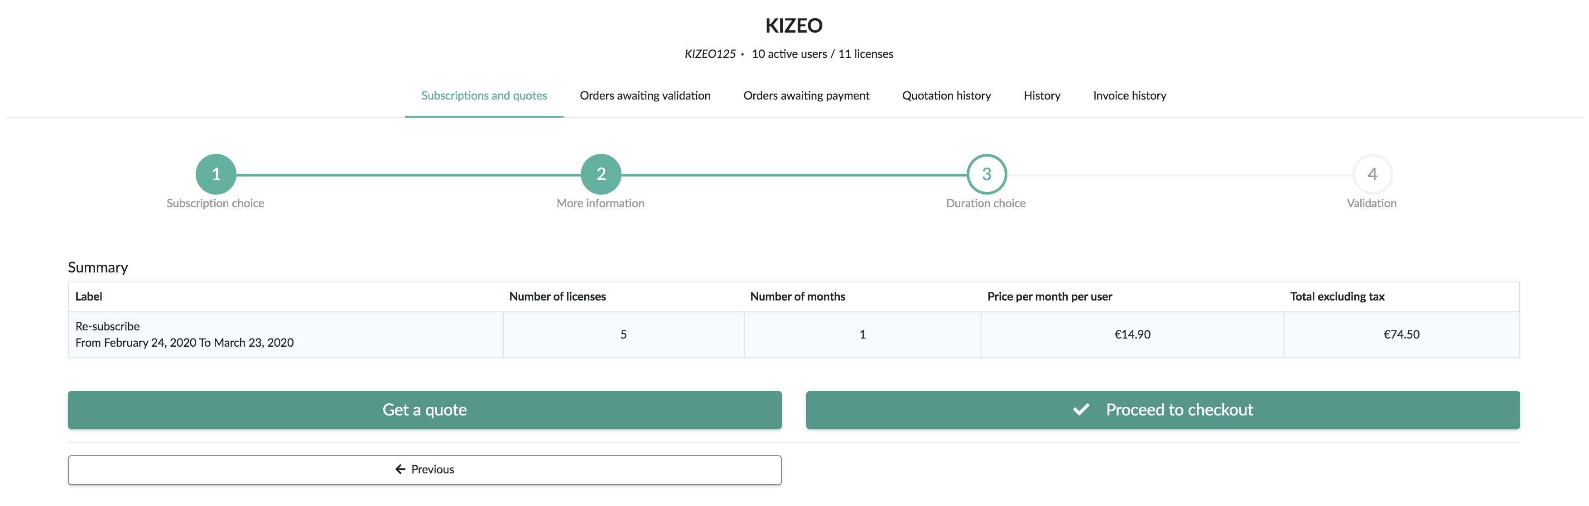1589x506 pixels.
Task: Click the €14.90 price cell
Action: 1132,334
